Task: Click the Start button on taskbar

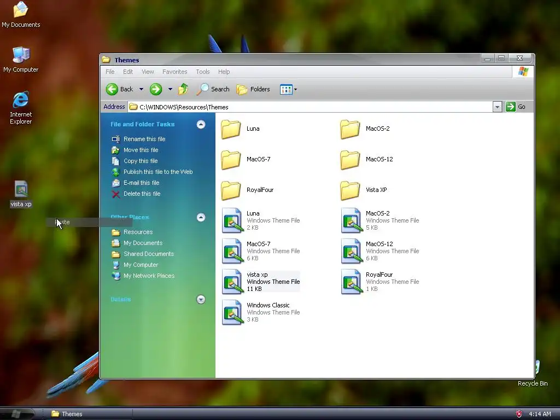Action: click(x=17, y=414)
